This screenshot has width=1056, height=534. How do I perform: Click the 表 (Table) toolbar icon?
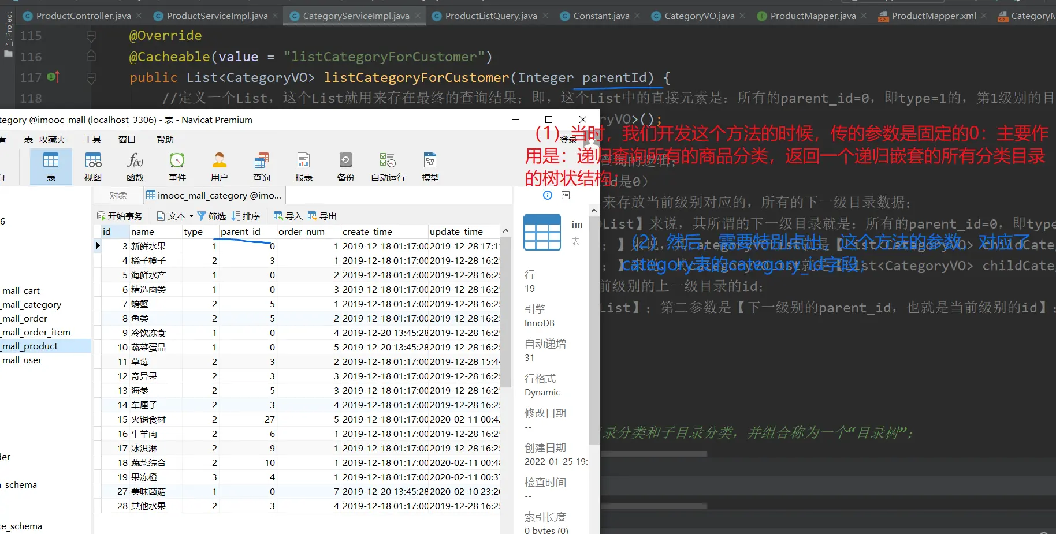51,166
